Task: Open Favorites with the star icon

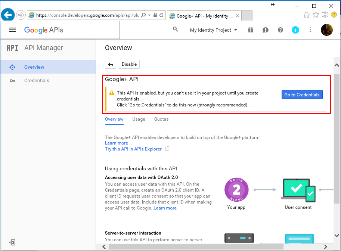Action: [x=316, y=15]
